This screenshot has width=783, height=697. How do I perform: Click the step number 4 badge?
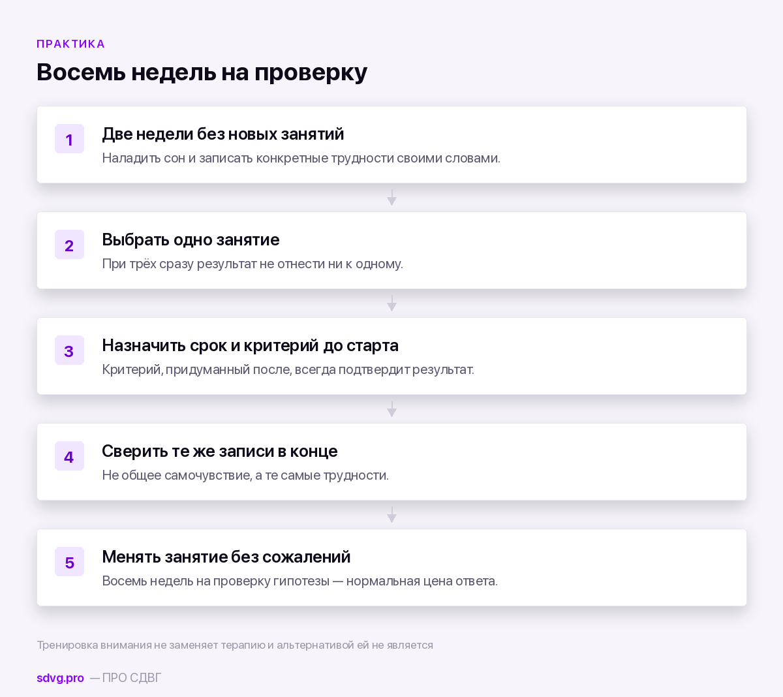[69, 456]
